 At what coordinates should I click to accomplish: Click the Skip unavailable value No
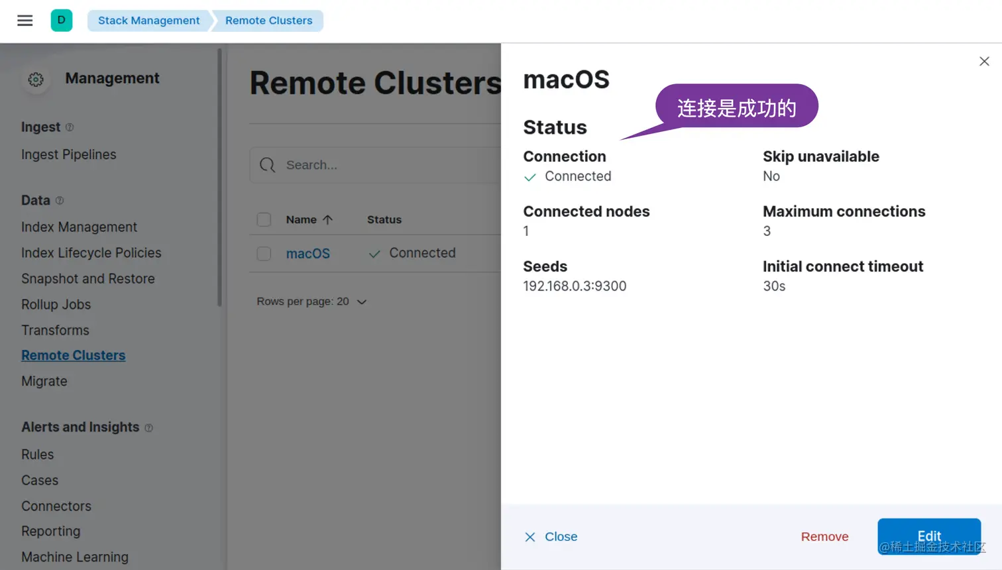point(771,176)
